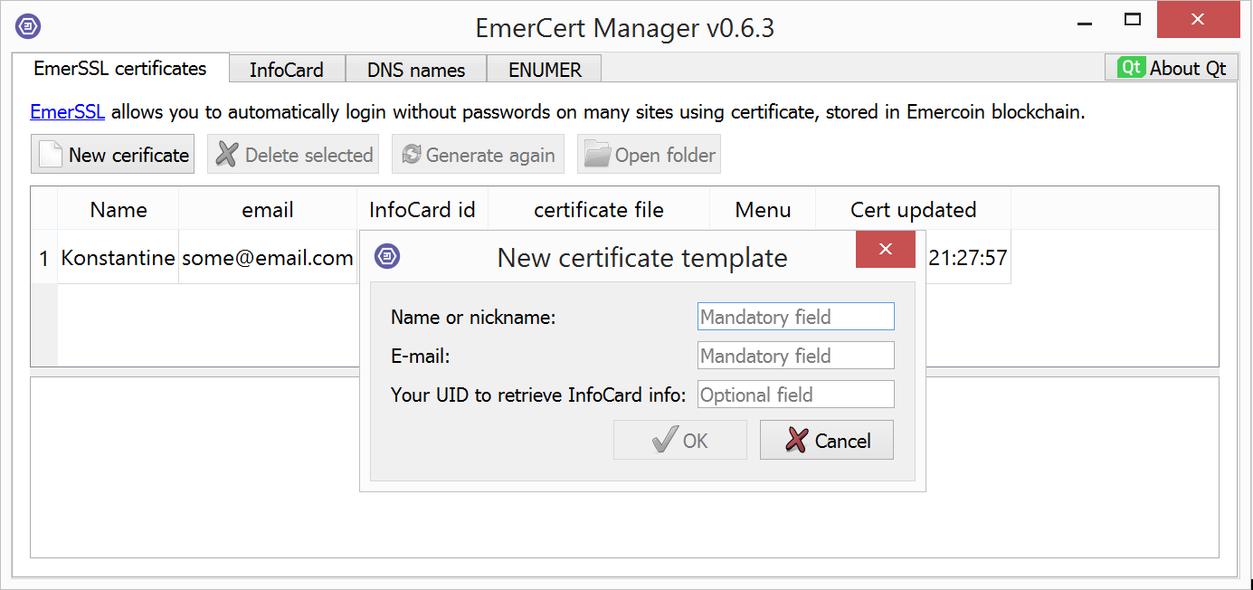
Task: Click the Menu column header
Action: [x=763, y=210]
